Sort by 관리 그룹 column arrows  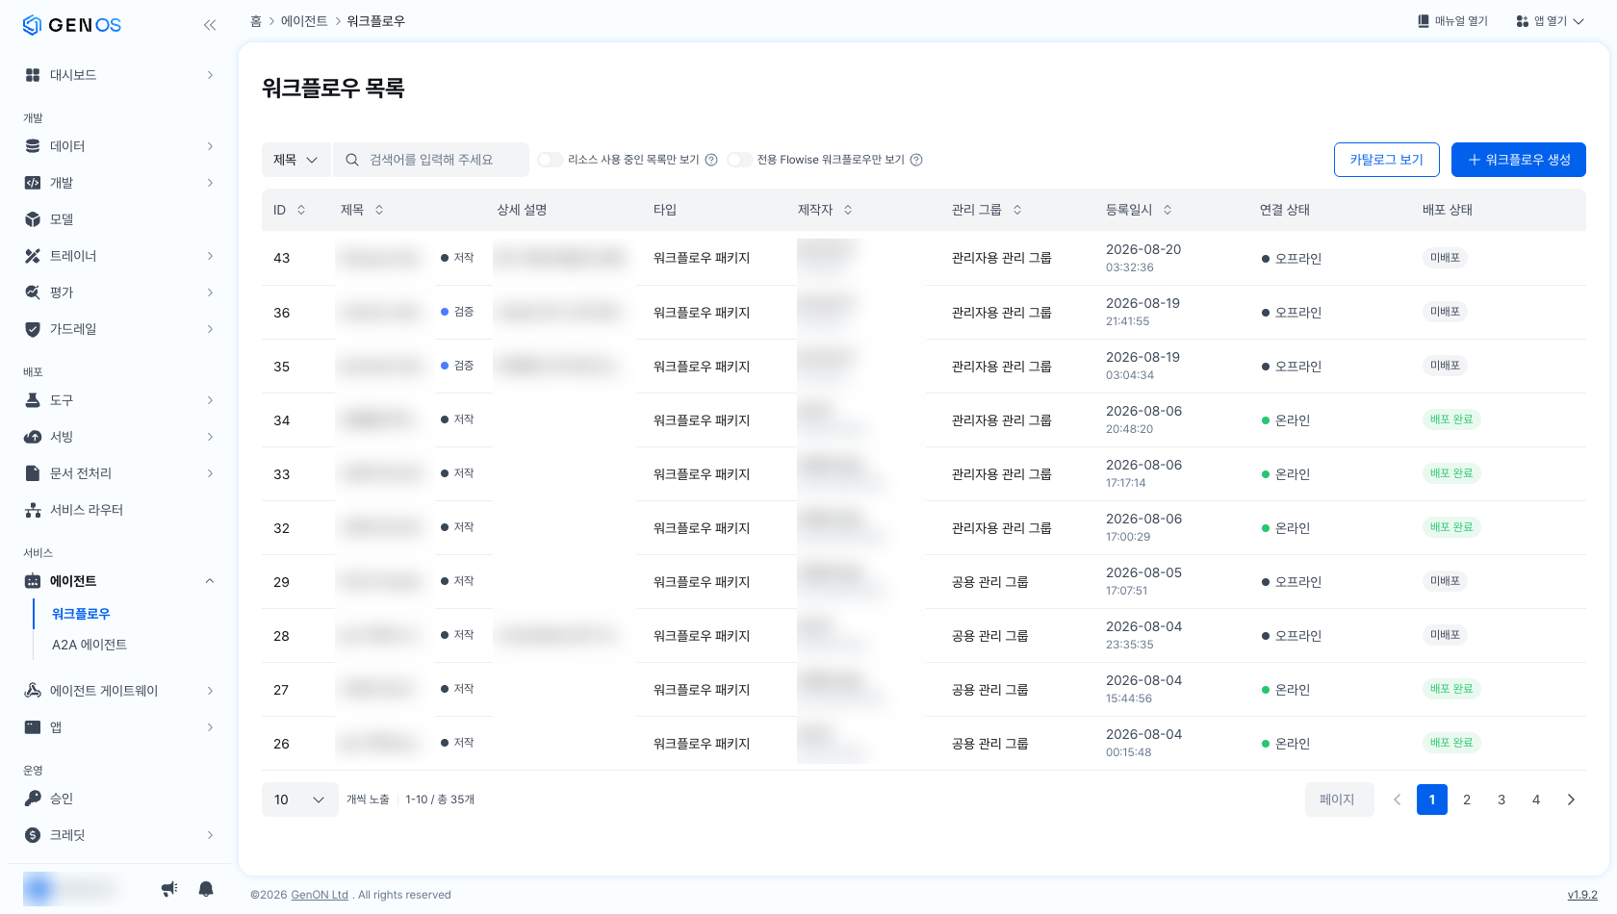click(1017, 210)
